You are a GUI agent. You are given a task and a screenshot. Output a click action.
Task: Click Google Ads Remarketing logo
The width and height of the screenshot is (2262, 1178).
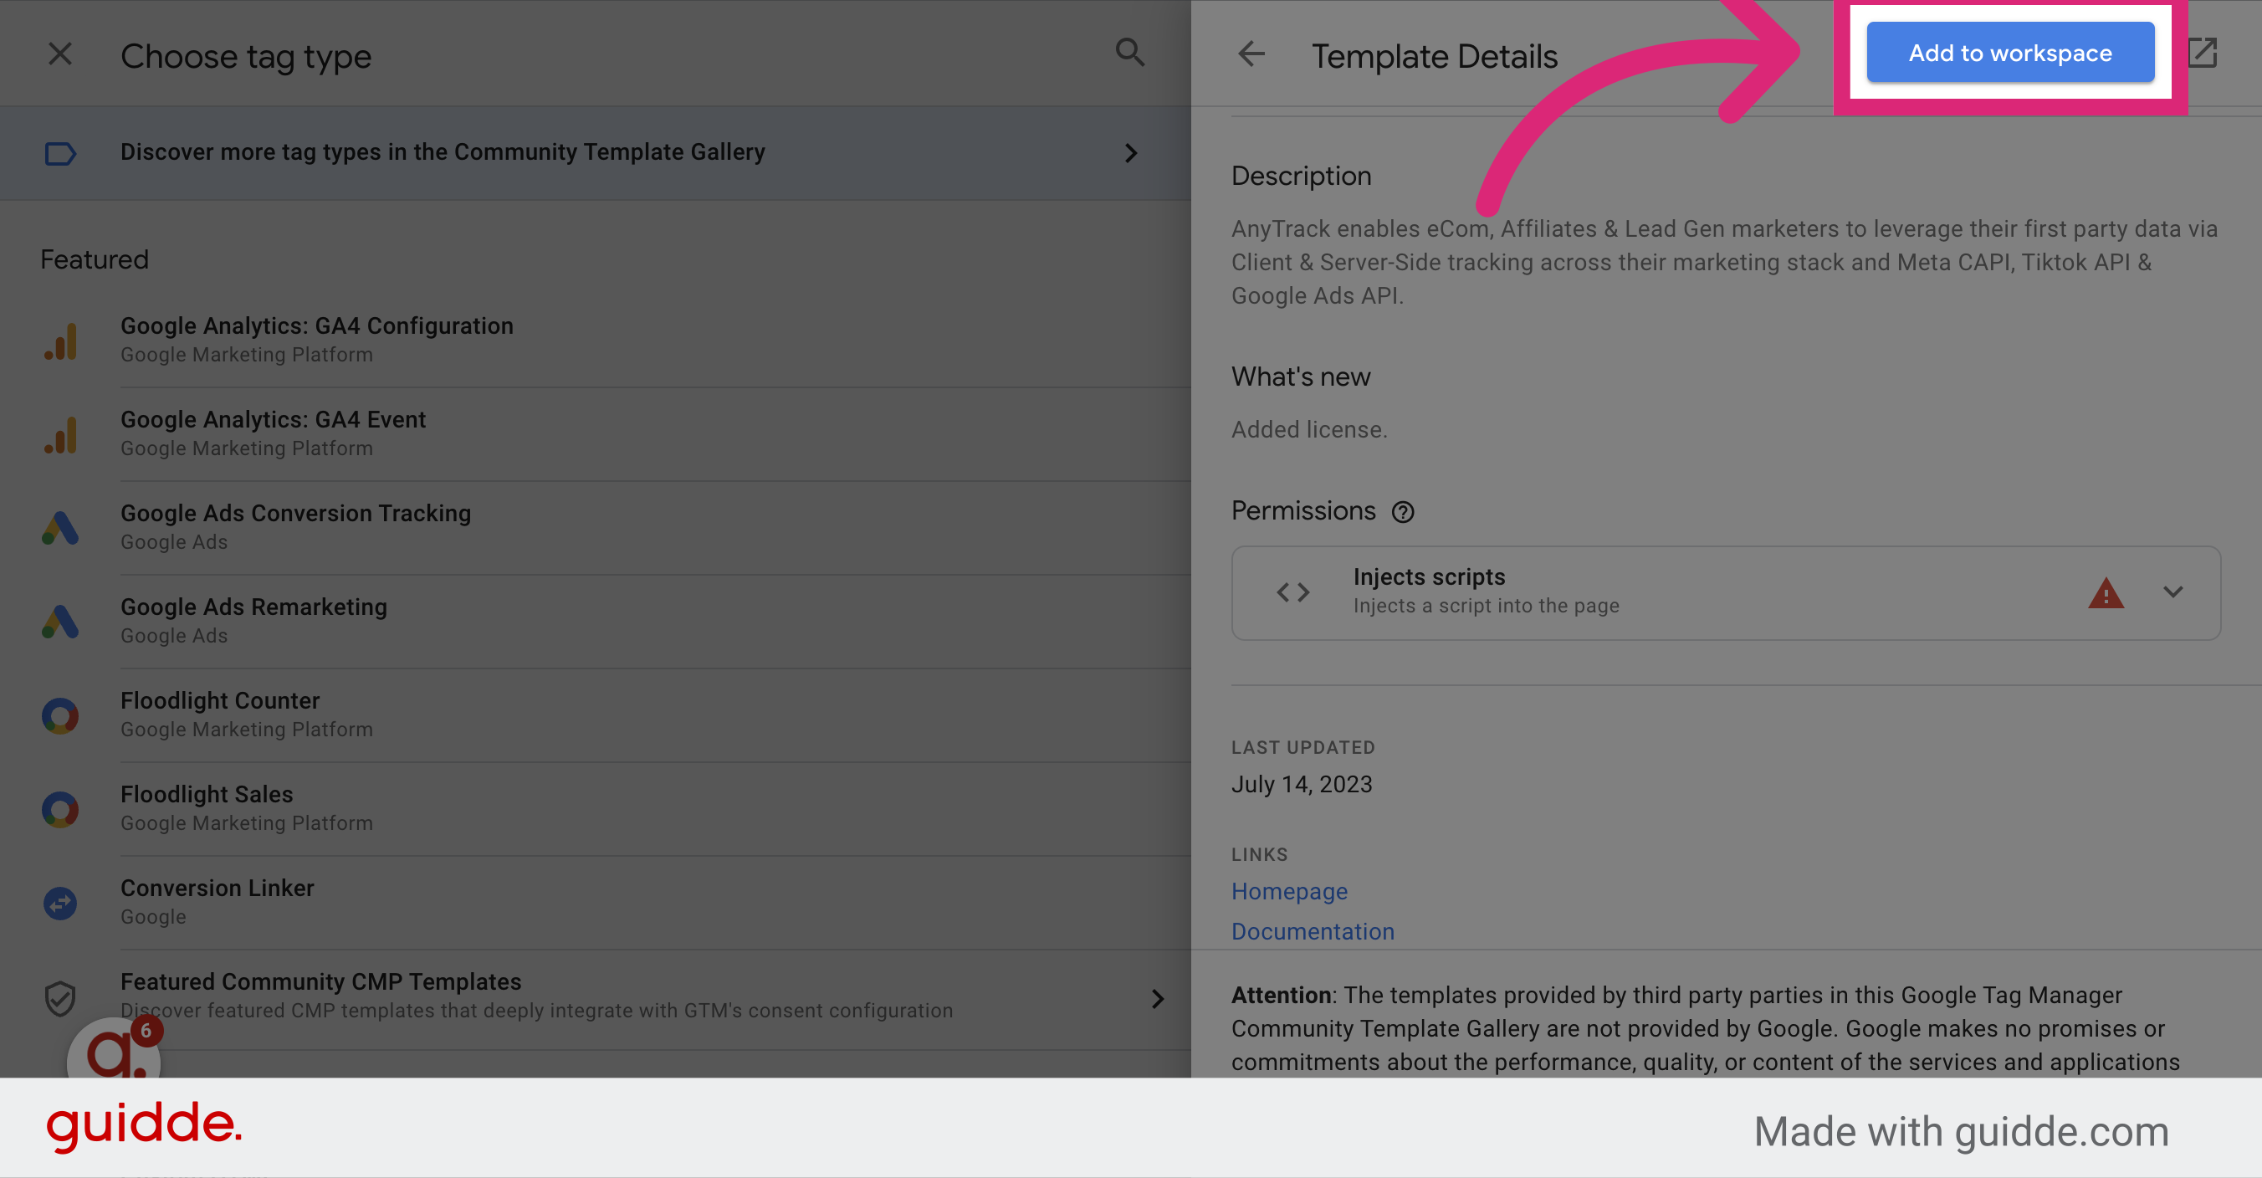coord(59,622)
